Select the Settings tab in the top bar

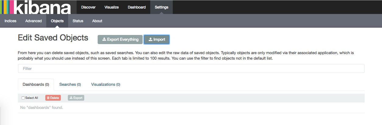(x=161, y=7)
